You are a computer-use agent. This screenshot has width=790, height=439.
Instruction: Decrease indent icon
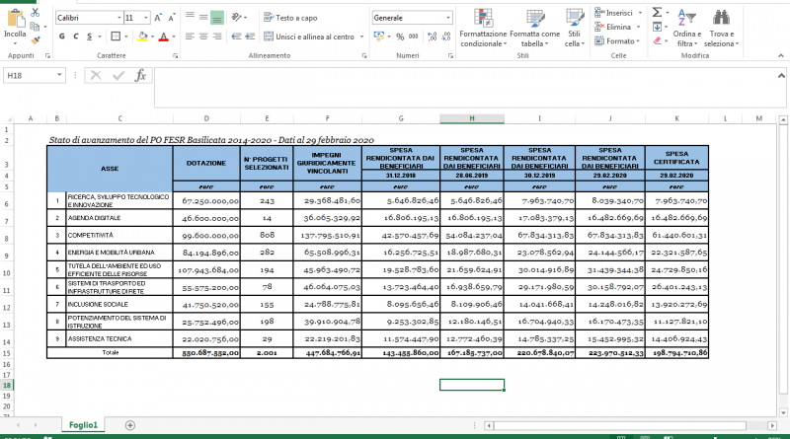point(236,37)
